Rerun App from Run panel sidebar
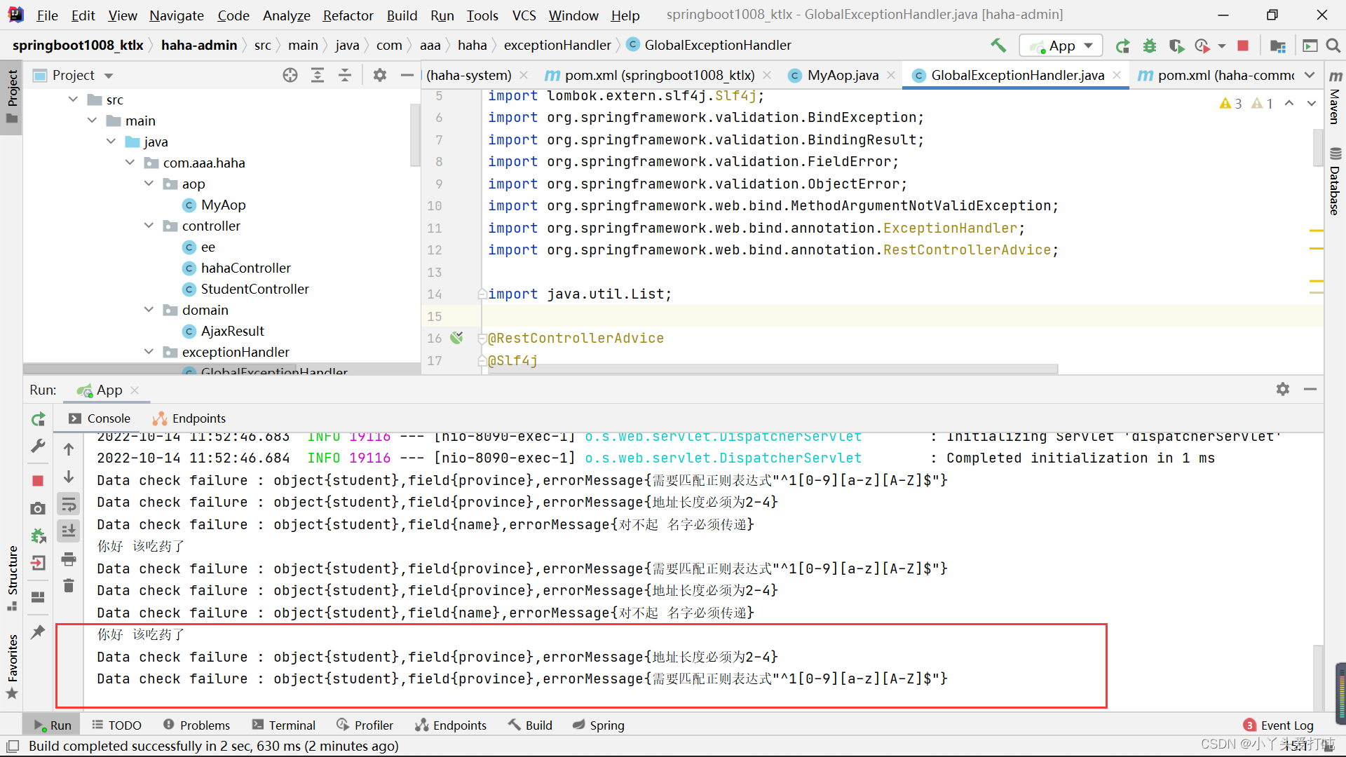This screenshot has height=757, width=1346. pyautogui.click(x=39, y=419)
